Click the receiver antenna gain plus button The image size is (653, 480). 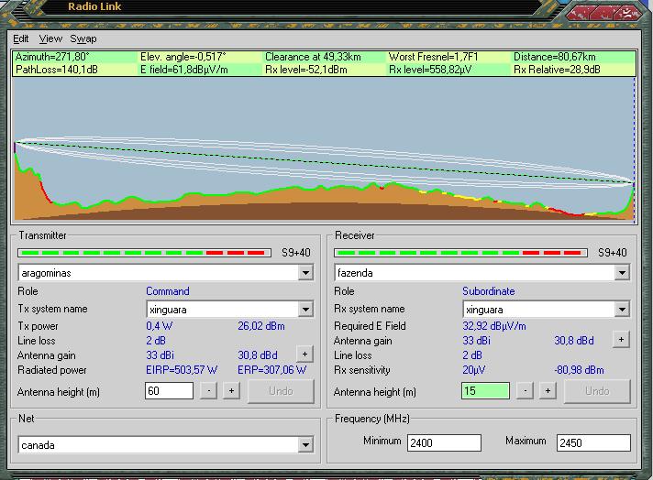coord(621,340)
